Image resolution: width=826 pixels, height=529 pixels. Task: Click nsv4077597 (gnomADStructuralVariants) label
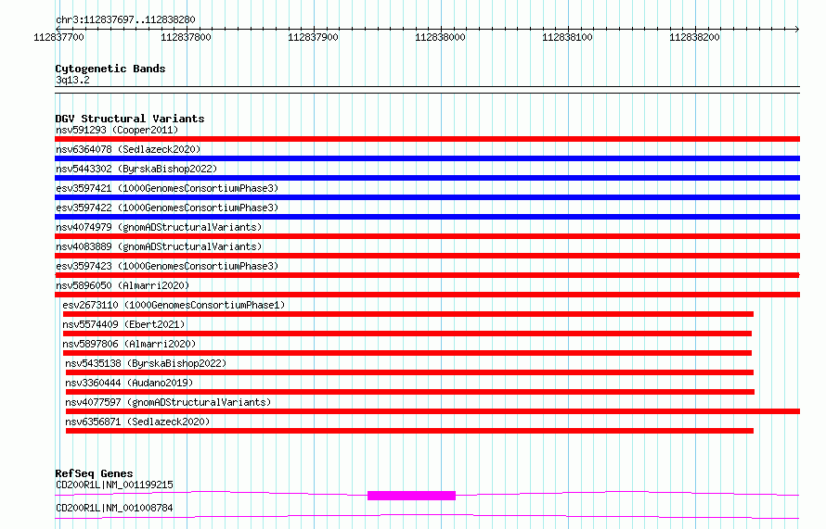pos(168,402)
